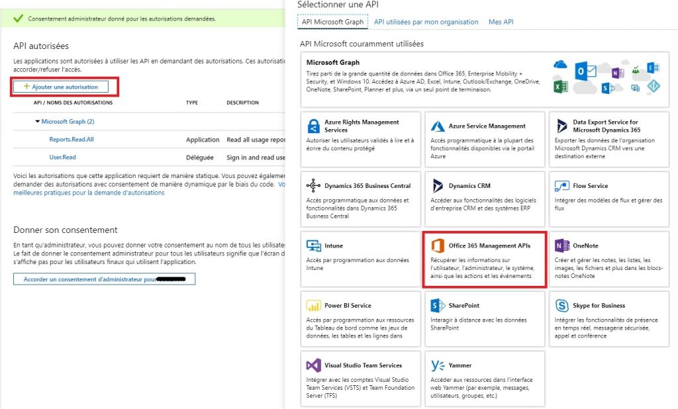Open the Reports.Read.All permission link
Viewport: 678px width, 409px height.
pyautogui.click(x=72, y=139)
